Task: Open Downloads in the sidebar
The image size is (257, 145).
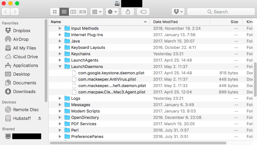Action: pos(20,92)
